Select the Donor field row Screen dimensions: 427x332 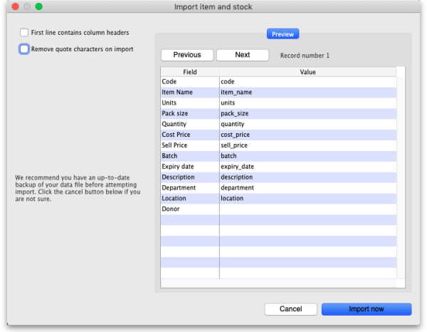pyautogui.click(x=189, y=209)
